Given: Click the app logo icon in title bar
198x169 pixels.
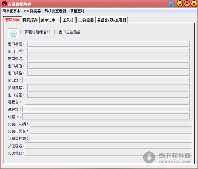Looking at the screenshot, I should 4,4.
